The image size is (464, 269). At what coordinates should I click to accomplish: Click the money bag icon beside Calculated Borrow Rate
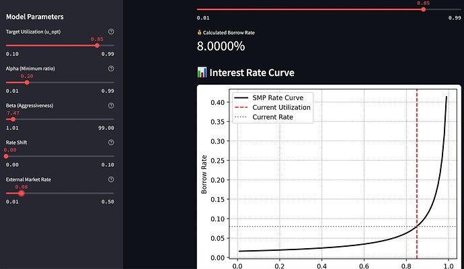(199, 32)
